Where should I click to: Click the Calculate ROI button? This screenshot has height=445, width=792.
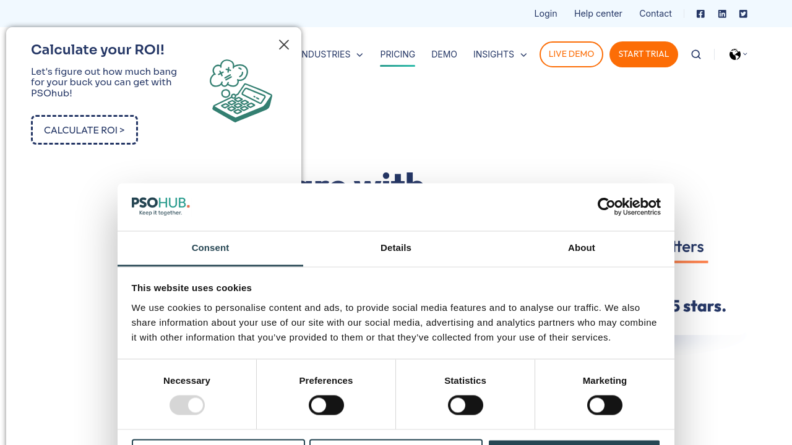coord(84,130)
